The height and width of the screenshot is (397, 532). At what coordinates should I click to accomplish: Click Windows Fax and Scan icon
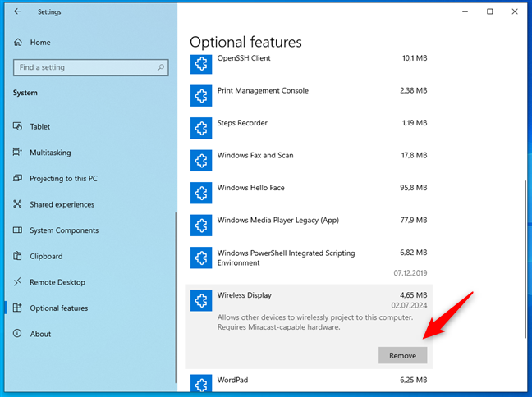pos(201,161)
